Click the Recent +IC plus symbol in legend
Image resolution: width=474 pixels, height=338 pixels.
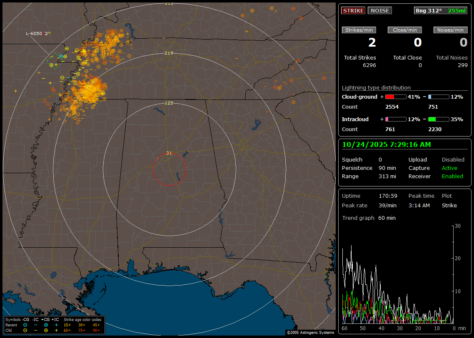56,325
